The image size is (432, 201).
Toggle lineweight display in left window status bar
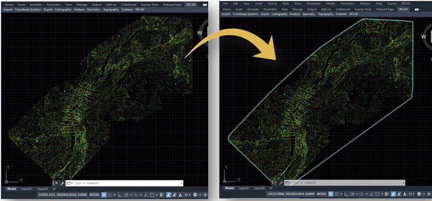162,194
